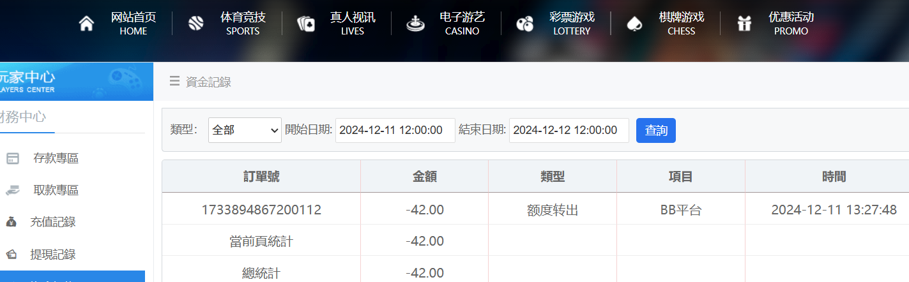Click the 金額 column header
This screenshot has width=909, height=282.
425,177
